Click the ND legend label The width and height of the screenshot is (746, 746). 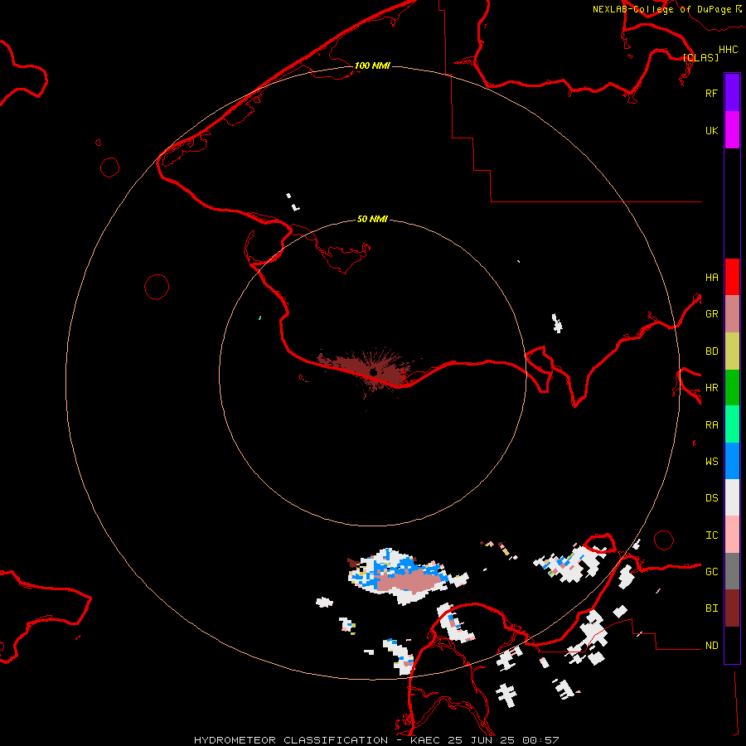tap(711, 645)
